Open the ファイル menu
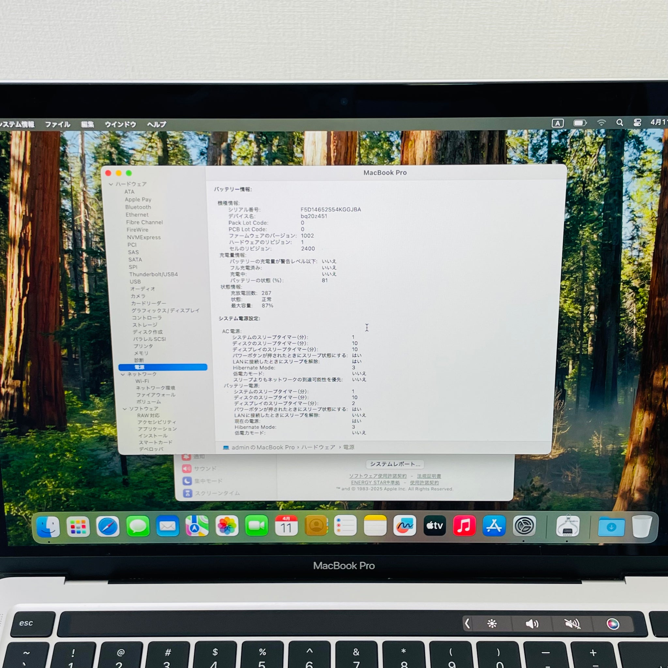Image resolution: width=668 pixels, height=668 pixels. tap(57, 125)
